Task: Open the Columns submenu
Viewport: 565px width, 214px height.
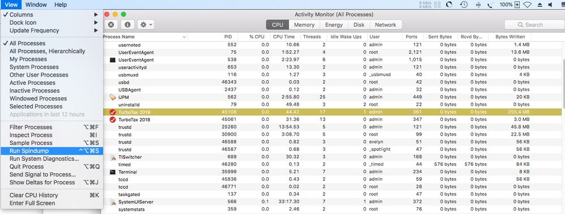Action: [51, 15]
